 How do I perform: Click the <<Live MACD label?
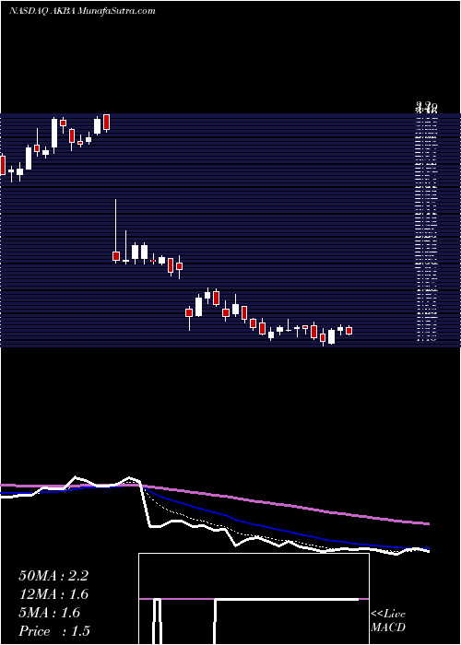pos(388,621)
